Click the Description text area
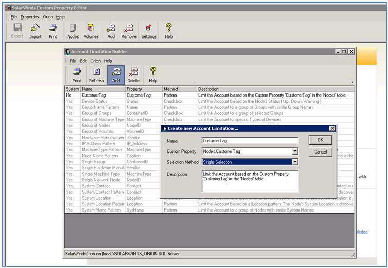The height and width of the screenshot is (268, 388). click(x=249, y=181)
